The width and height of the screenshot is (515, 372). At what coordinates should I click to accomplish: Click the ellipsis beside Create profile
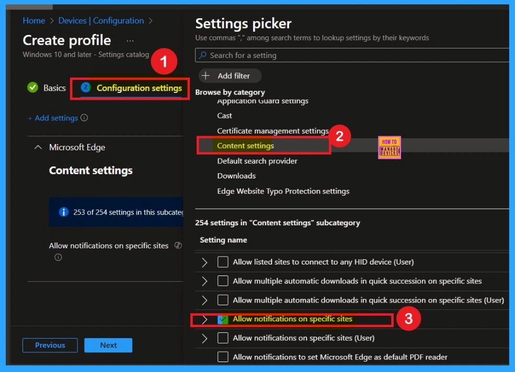click(130, 41)
